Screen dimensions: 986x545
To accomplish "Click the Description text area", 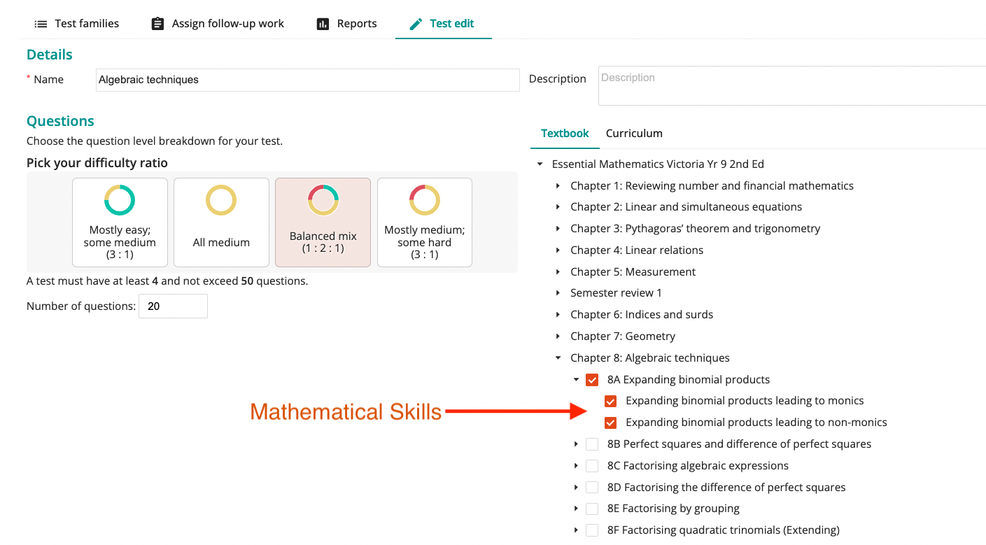I will click(791, 85).
